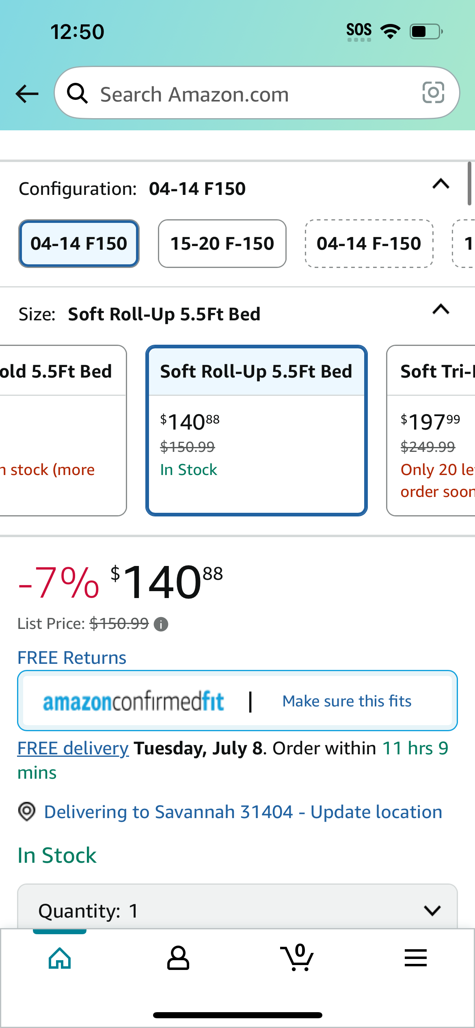Screen dimensions: 475x1028
Task: Select 15-20 F-150 configuration option
Action: (x=222, y=244)
